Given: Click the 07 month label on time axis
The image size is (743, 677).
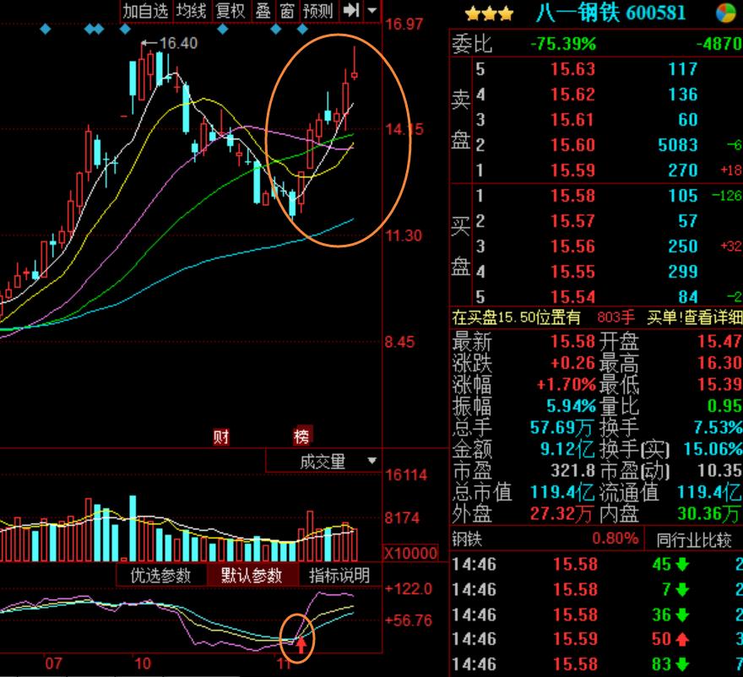Looking at the screenshot, I should (x=53, y=663).
